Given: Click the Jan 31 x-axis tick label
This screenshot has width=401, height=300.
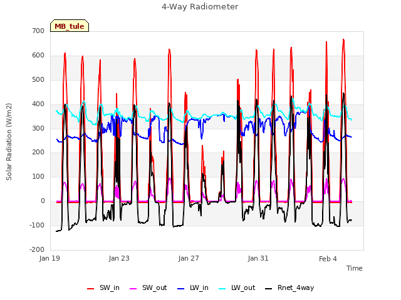Looking at the screenshot, I should coord(258,258).
